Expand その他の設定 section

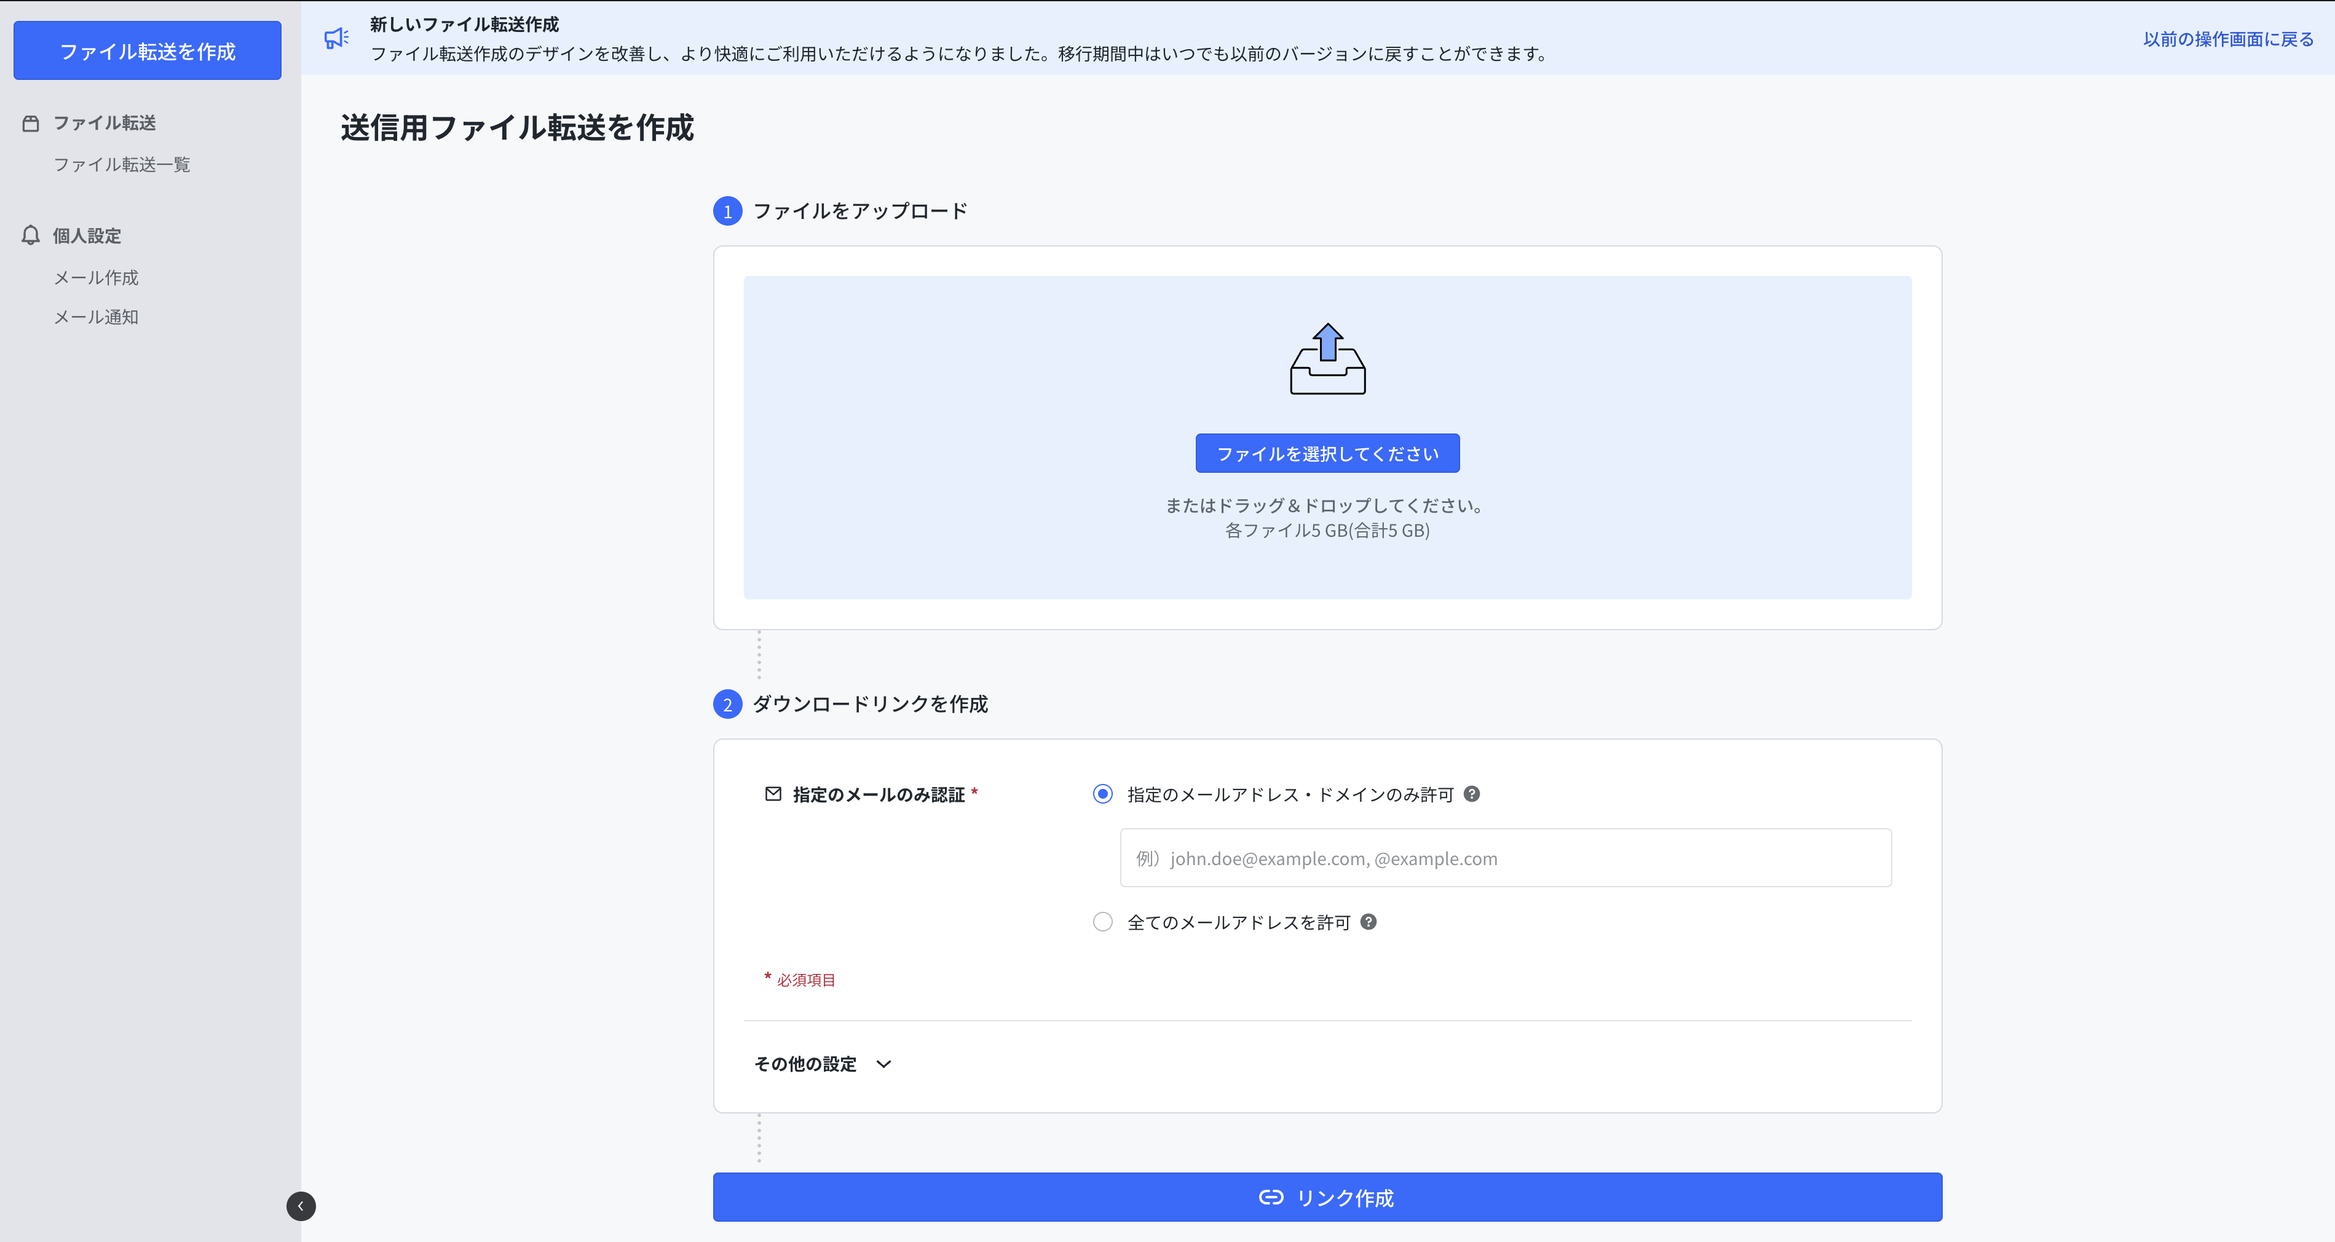(x=823, y=1064)
